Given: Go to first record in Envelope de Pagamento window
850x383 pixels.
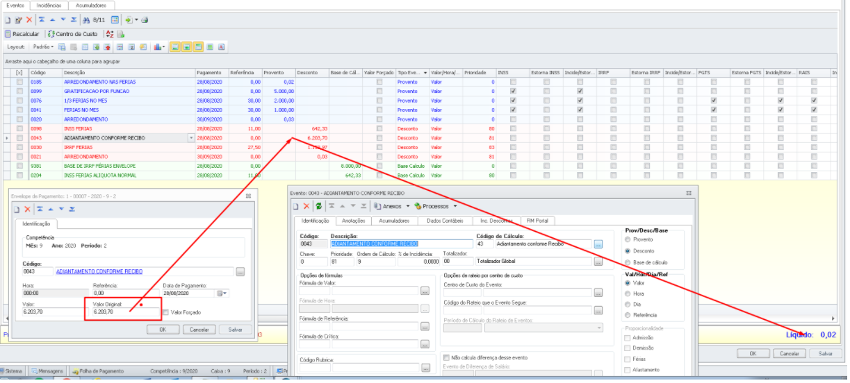Looking at the screenshot, I should pyautogui.click(x=40, y=209).
